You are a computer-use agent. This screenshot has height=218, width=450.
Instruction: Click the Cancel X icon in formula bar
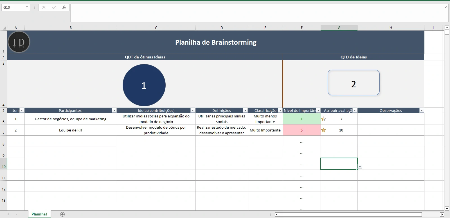pos(44,7)
